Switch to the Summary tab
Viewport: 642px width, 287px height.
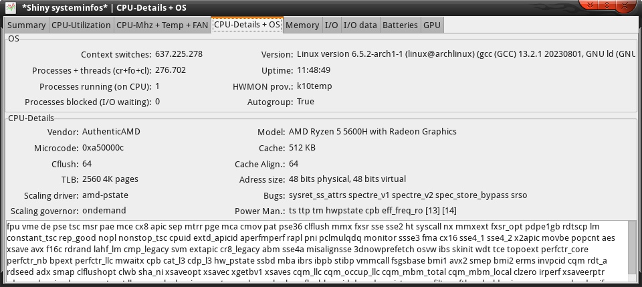(27, 25)
